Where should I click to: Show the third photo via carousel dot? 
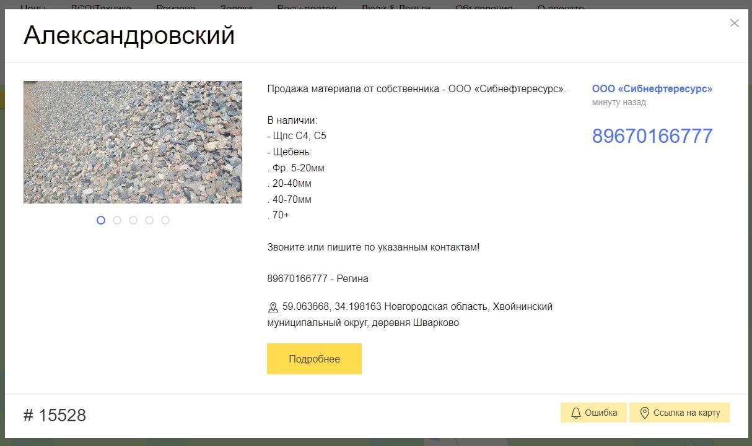(x=133, y=220)
